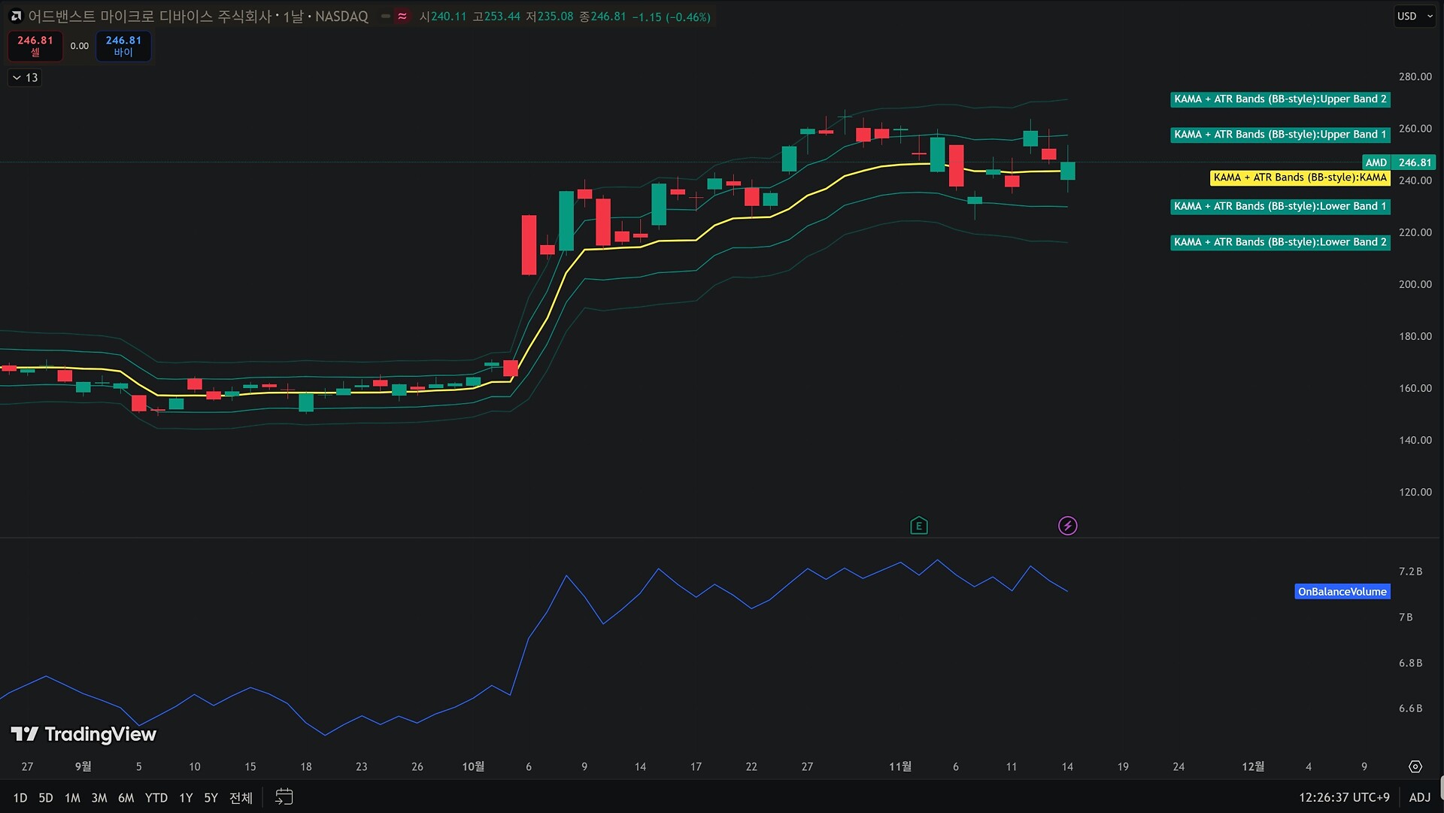Open timezone menu at 12:26:37 UTC+9
Viewport: 1444px width, 813px height.
click(x=1343, y=797)
